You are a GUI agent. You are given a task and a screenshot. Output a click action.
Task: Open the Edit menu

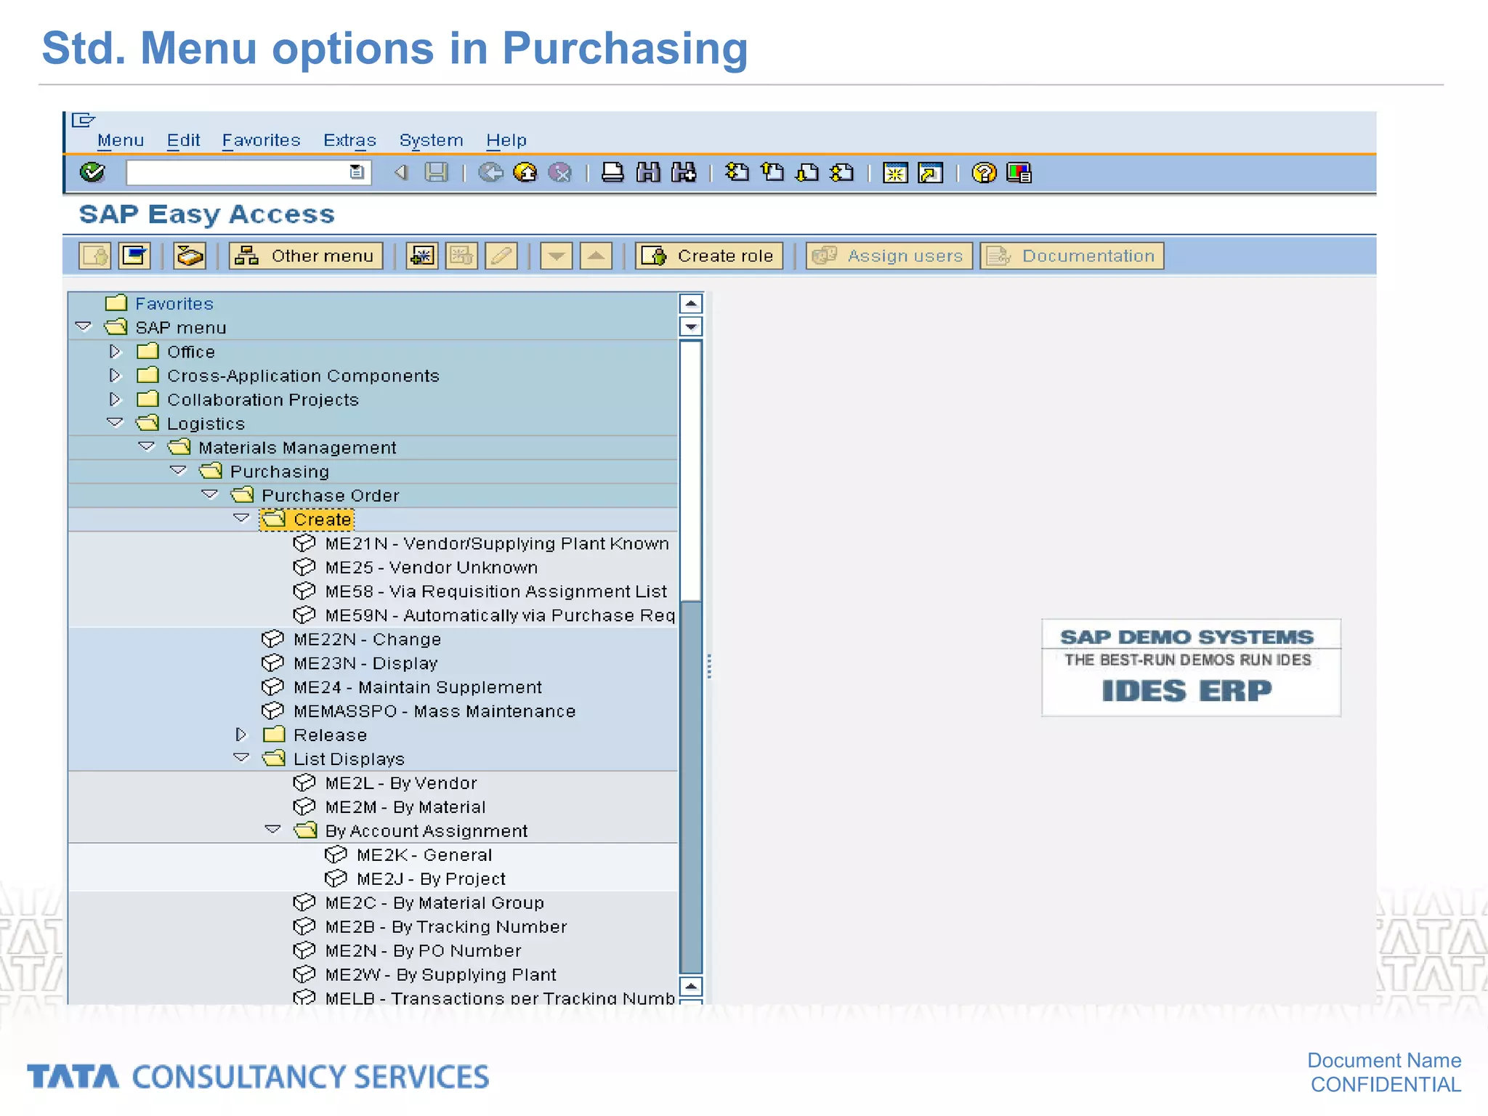coord(183,140)
